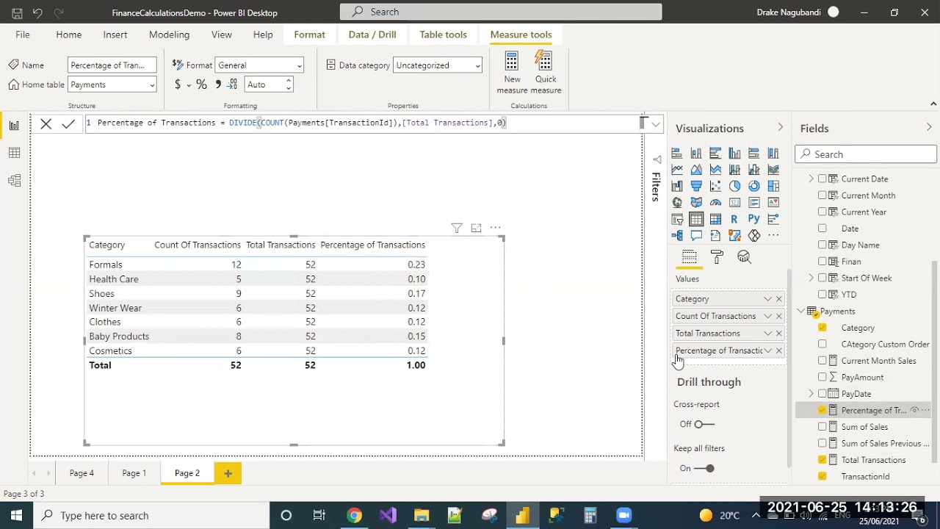Click the measure Name input field

tap(112, 65)
